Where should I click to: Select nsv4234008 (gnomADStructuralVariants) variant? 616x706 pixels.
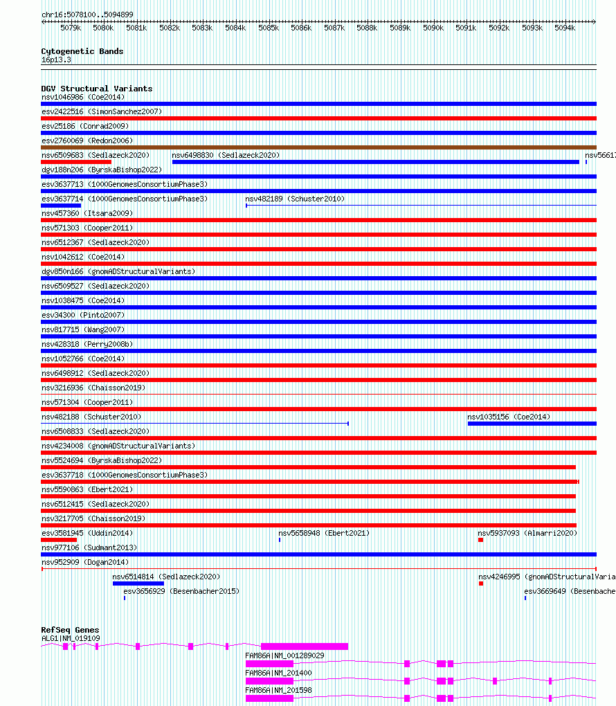[x=118, y=446]
